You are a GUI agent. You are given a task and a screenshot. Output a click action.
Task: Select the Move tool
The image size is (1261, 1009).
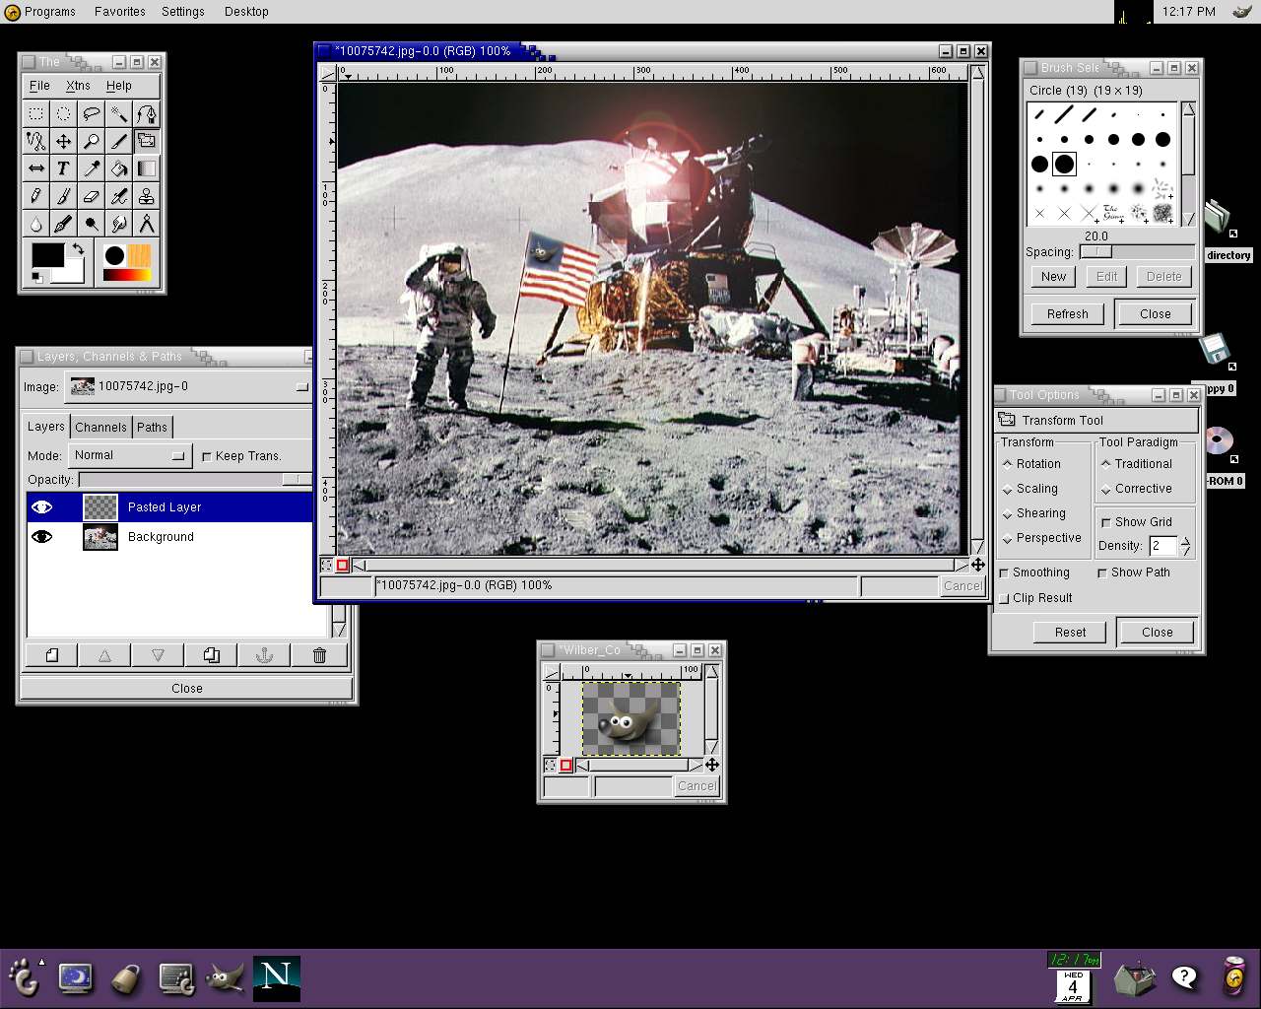(63, 141)
